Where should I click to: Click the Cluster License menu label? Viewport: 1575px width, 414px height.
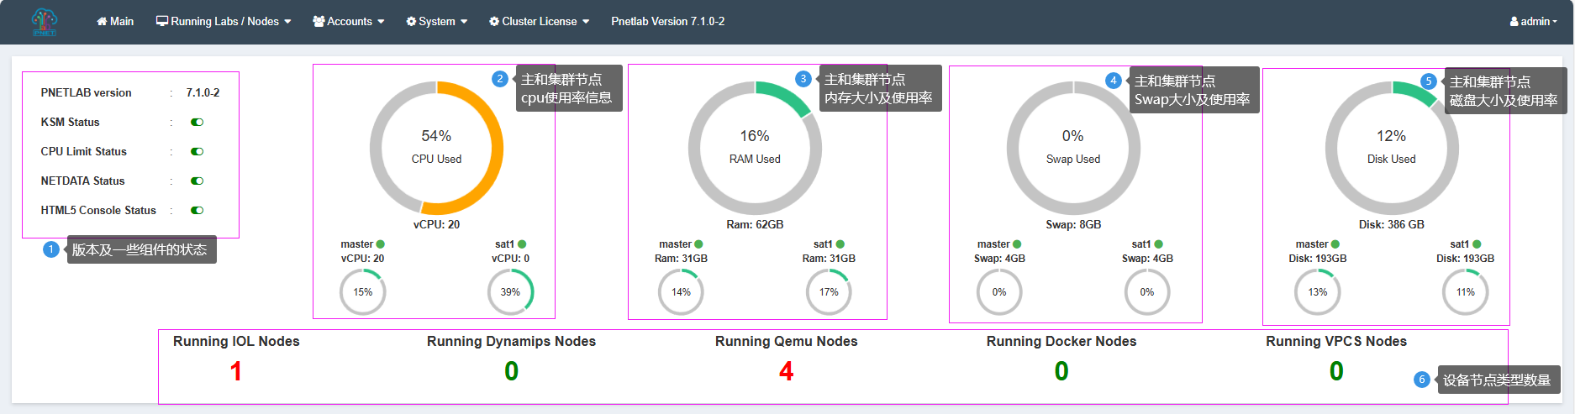click(540, 22)
